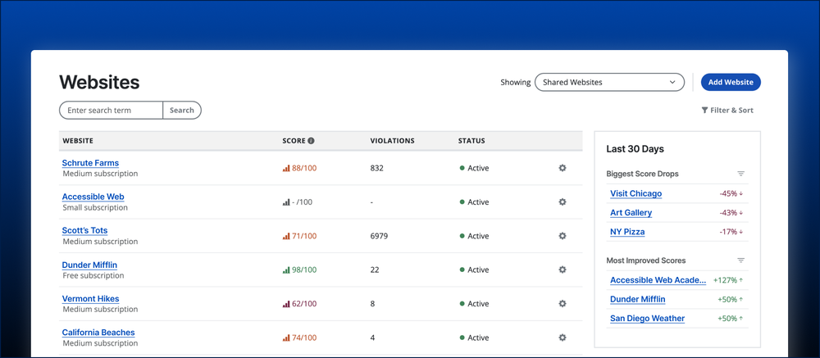Open the Accessible Web Academy link
This screenshot has height=358, width=820.
pyautogui.click(x=658, y=280)
